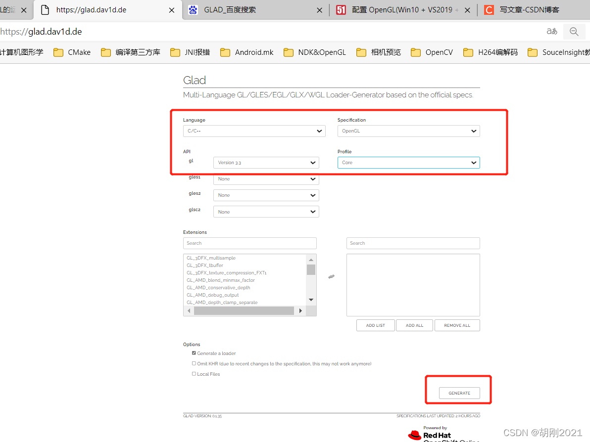Viewport: 590px width, 442px height.
Task: Click the CSDN C favicon on tab
Action: 489,10
